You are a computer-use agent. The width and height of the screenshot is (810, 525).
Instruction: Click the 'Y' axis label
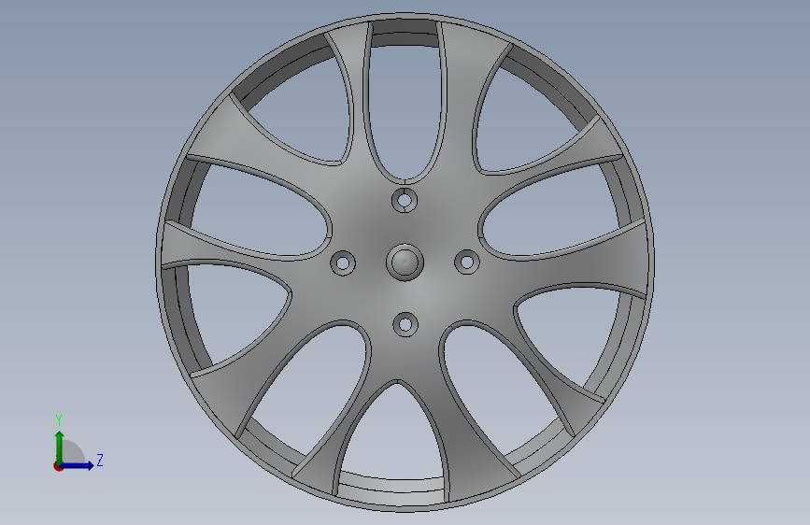pos(59,420)
